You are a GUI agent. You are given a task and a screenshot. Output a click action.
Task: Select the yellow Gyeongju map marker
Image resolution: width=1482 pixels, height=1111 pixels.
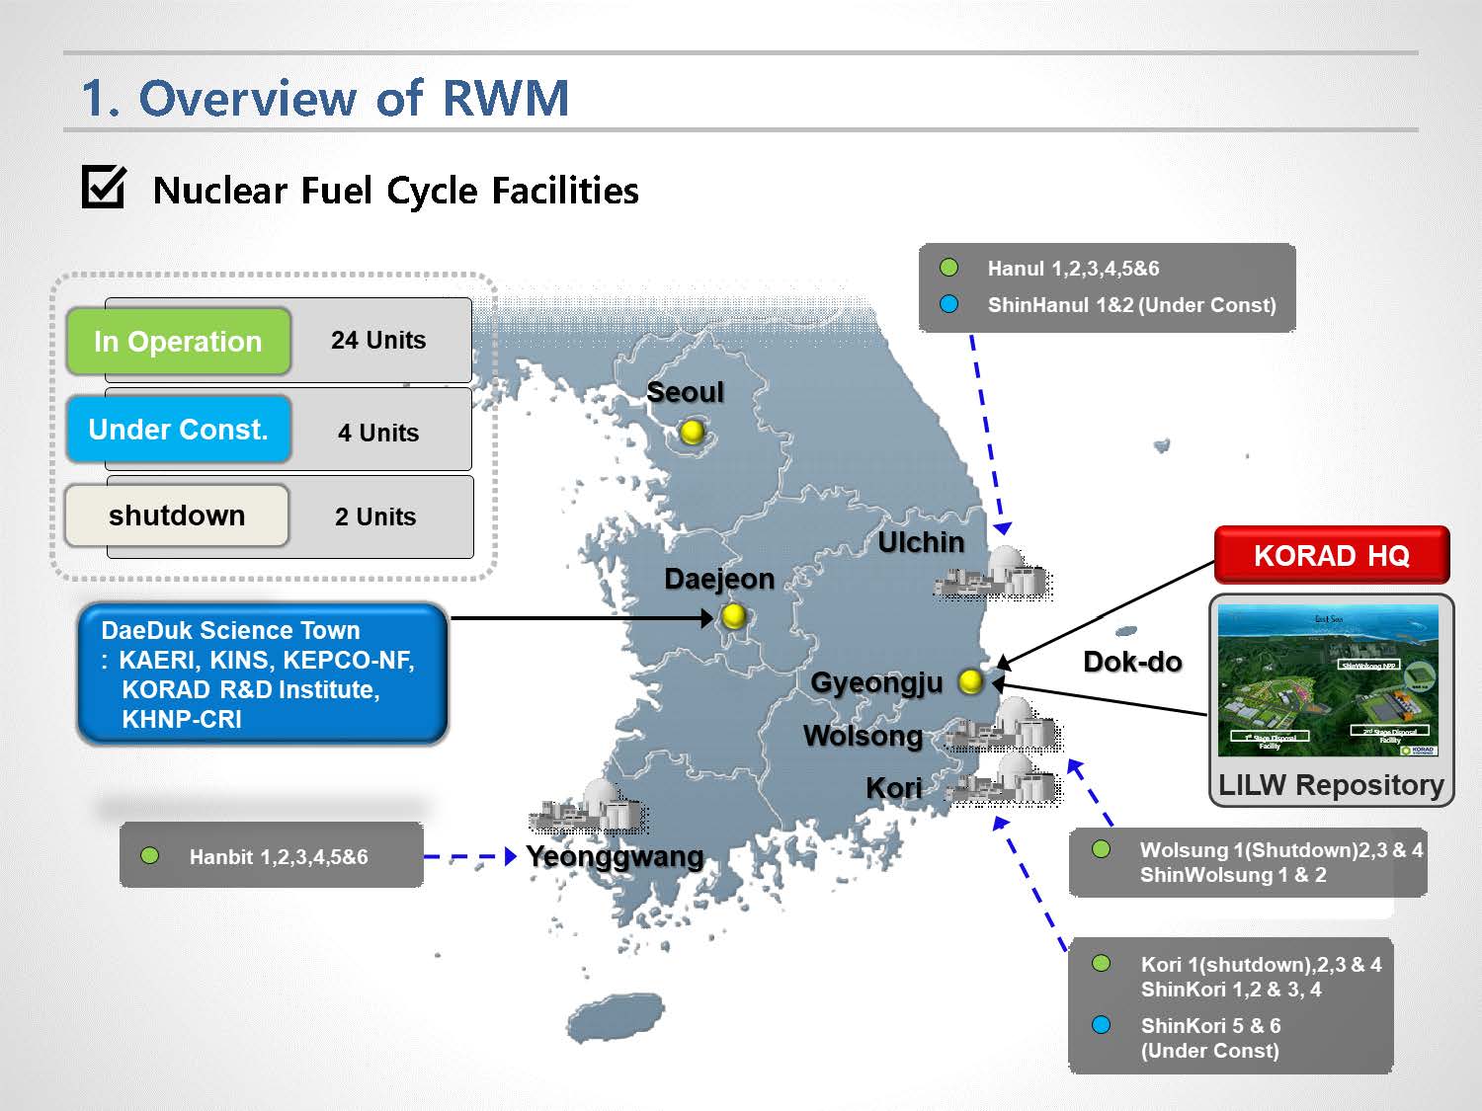971,681
